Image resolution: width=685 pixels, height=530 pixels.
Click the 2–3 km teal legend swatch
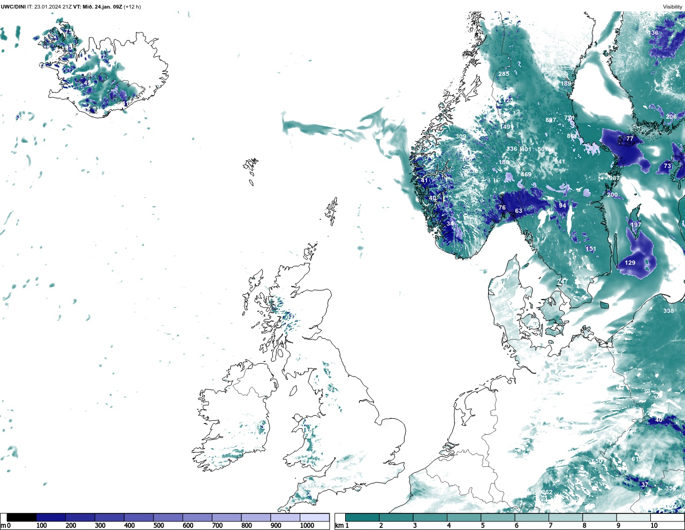point(396,518)
